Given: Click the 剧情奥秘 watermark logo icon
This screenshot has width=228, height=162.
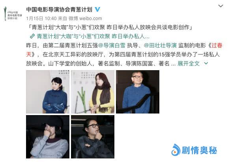Looking at the screenshot, I should (176, 150).
